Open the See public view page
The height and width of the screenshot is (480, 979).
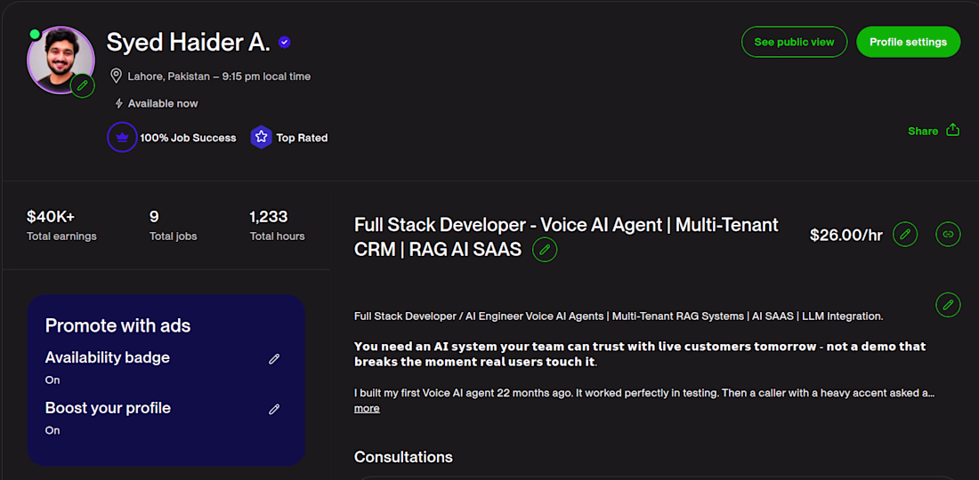(x=794, y=42)
